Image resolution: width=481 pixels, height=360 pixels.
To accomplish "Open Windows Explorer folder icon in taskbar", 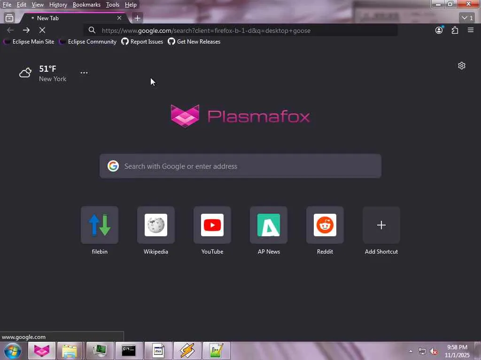I will tap(70, 351).
